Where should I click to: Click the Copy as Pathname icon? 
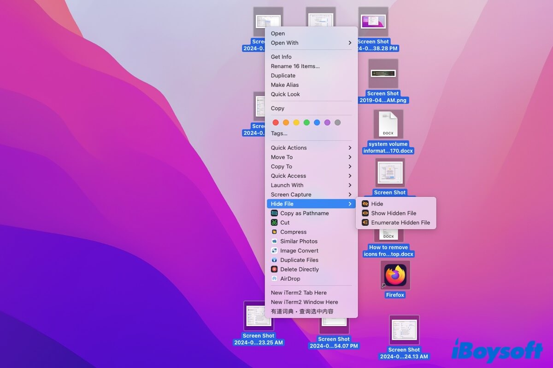tap(274, 213)
